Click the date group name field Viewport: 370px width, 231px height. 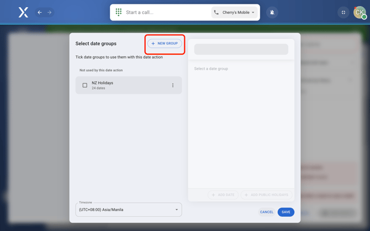pyautogui.click(x=241, y=49)
